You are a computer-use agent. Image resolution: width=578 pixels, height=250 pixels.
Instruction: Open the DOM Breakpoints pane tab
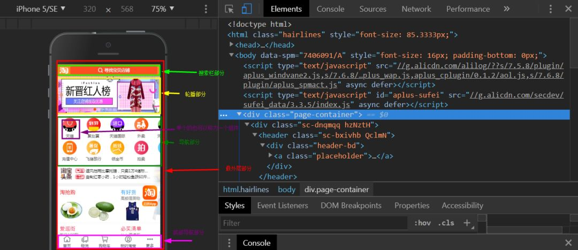coord(351,206)
